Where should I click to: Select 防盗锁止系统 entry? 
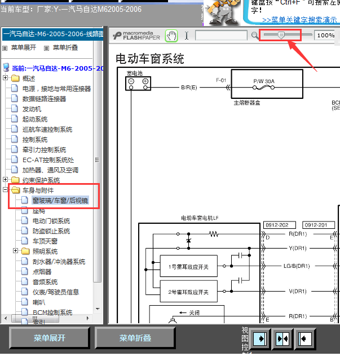point(51,231)
